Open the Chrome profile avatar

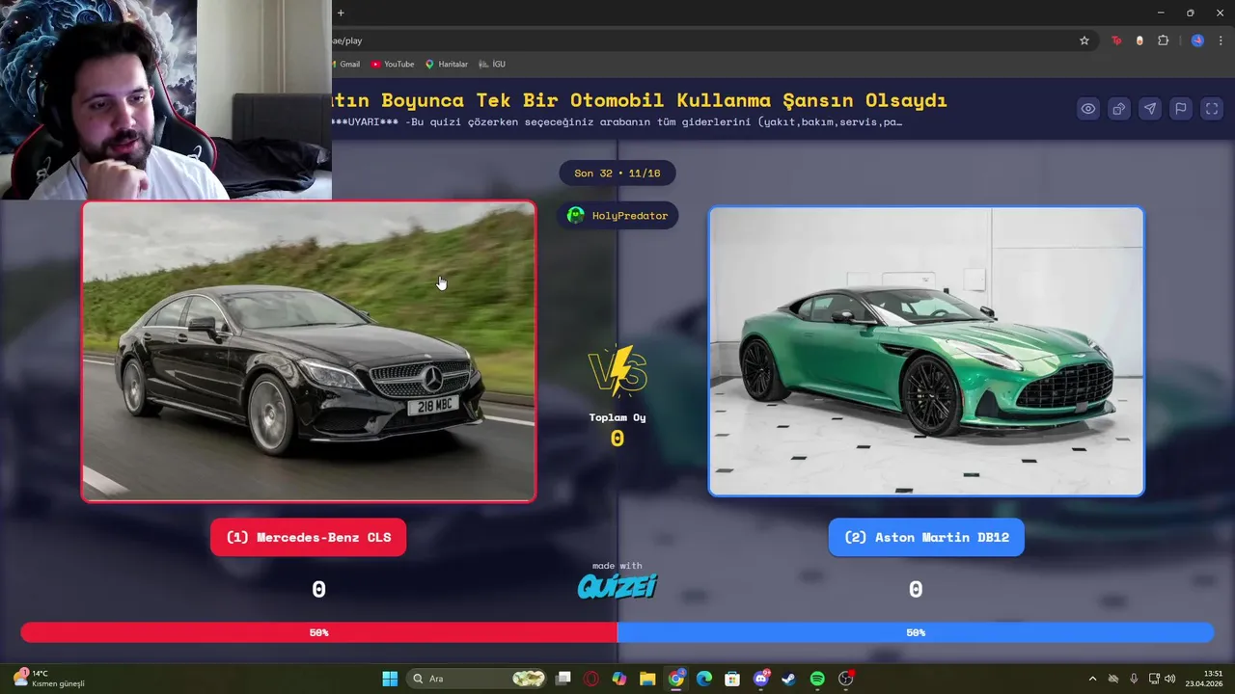[1197, 40]
